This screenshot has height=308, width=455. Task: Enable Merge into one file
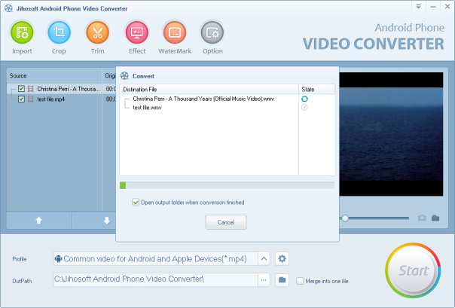(x=300, y=281)
